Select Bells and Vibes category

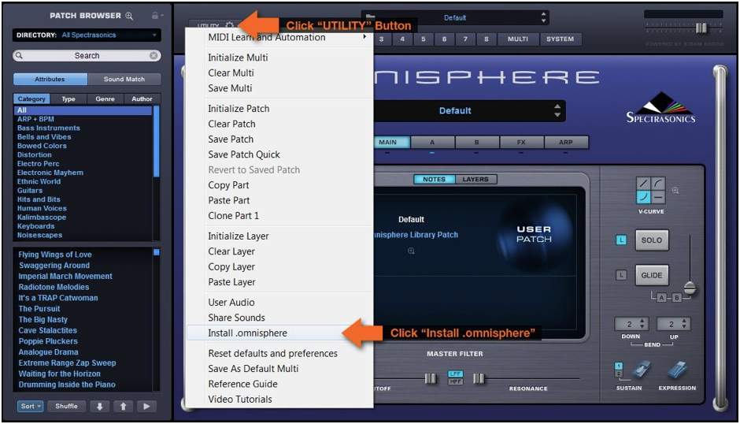(x=44, y=137)
